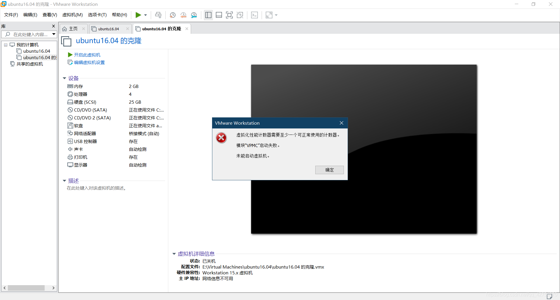560x300 pixels.
Task: Revert the virtual machine to a snapshot
Action: tap(183, 15)
